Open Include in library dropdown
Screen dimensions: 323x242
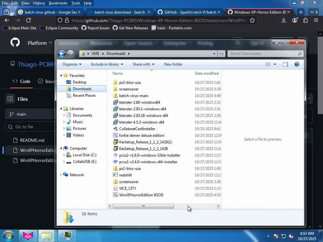click(x=107, y=64)
